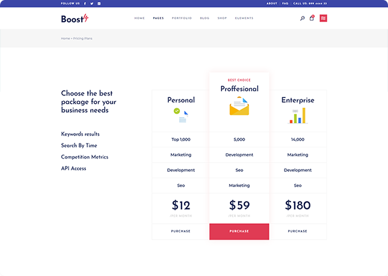
Task: Click the Proffesional envelope icon
Action: click(239, 107)
